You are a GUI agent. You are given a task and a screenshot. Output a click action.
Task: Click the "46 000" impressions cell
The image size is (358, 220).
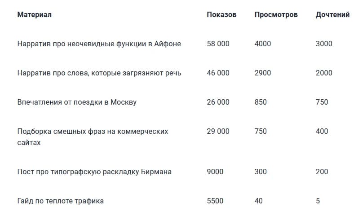218,73
